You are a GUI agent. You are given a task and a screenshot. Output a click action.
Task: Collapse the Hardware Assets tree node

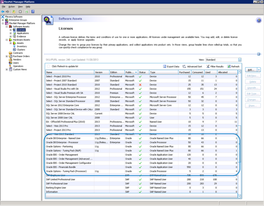tap(6, 40)
